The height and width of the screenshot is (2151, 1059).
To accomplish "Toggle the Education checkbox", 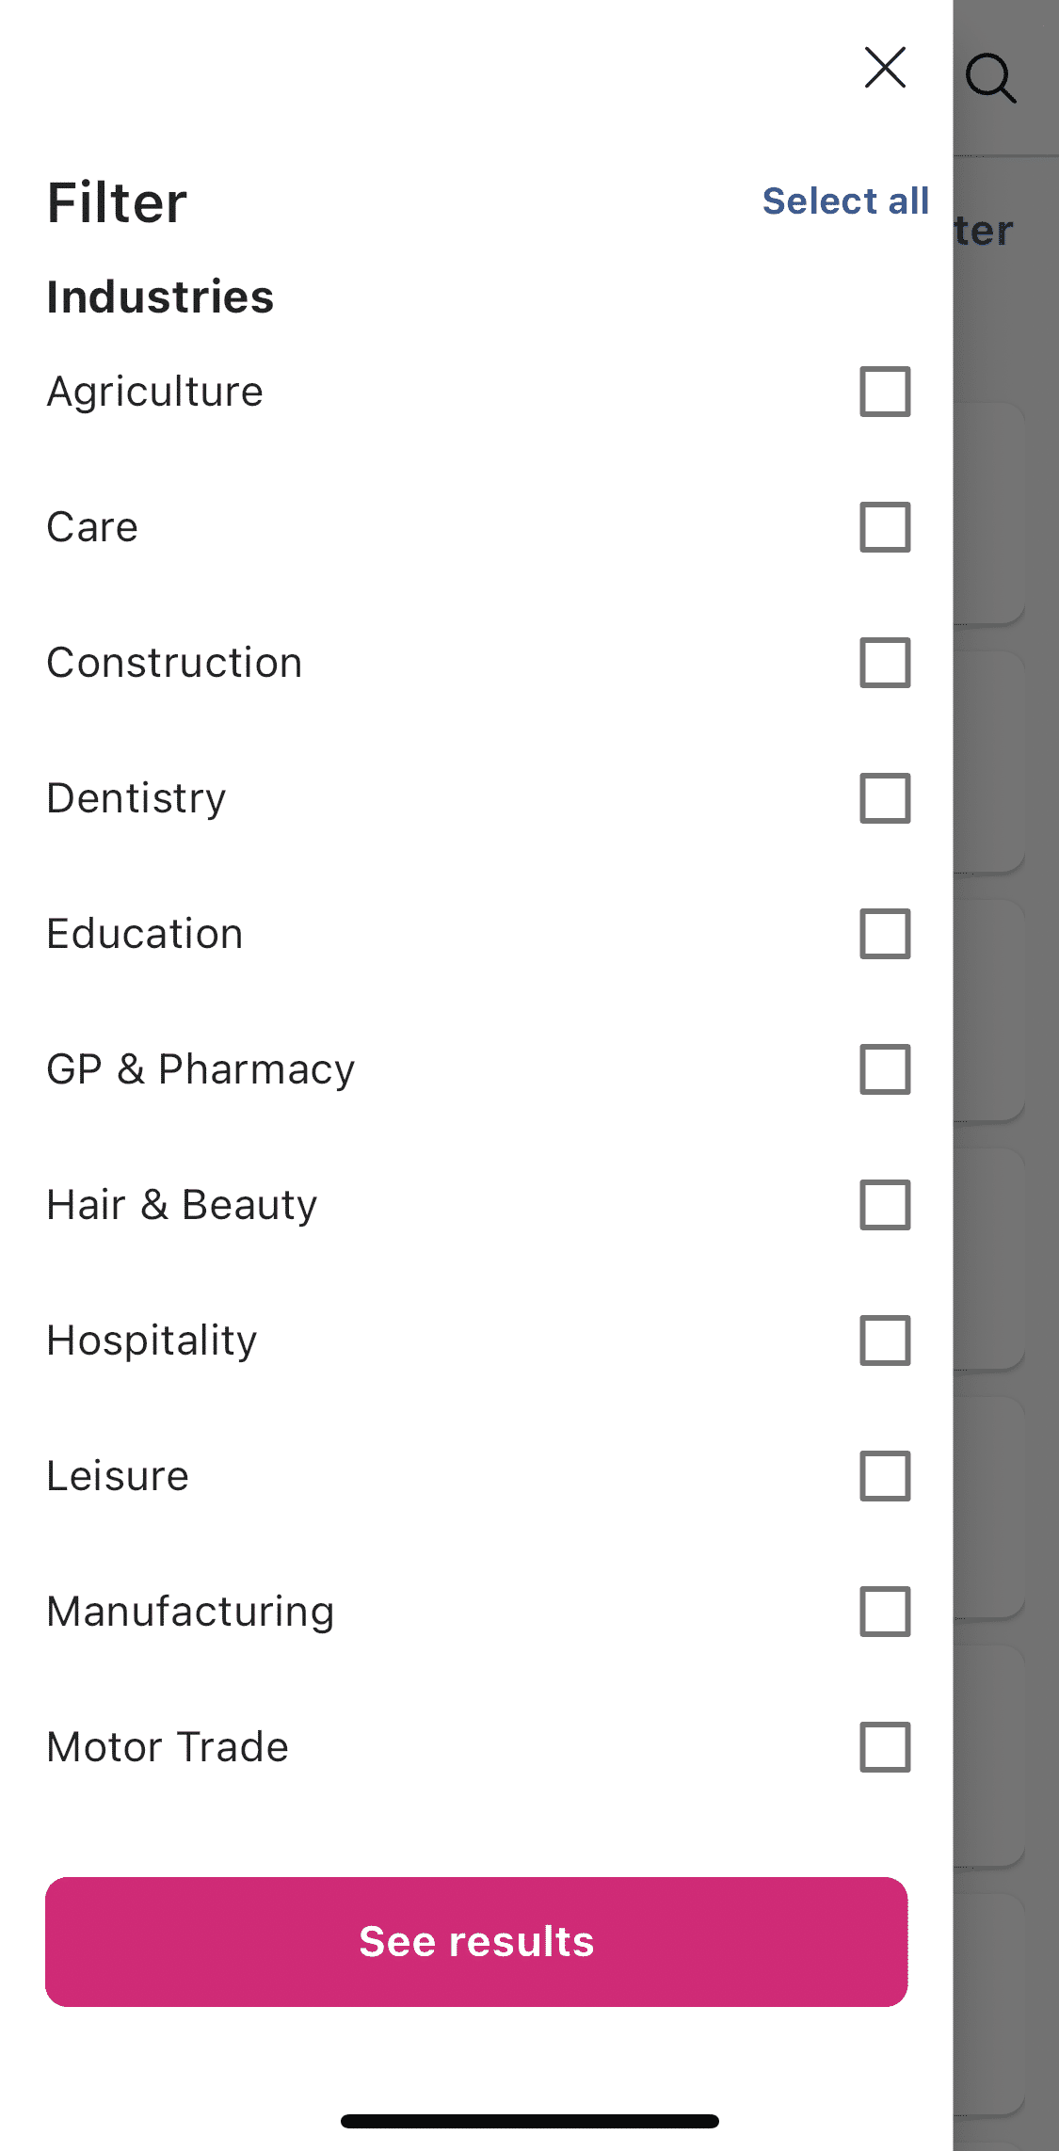I will tap(885, 934).
